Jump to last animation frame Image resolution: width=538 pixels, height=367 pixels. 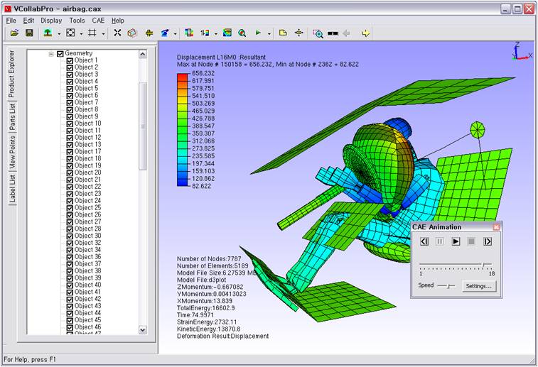(x=488, y=241)
